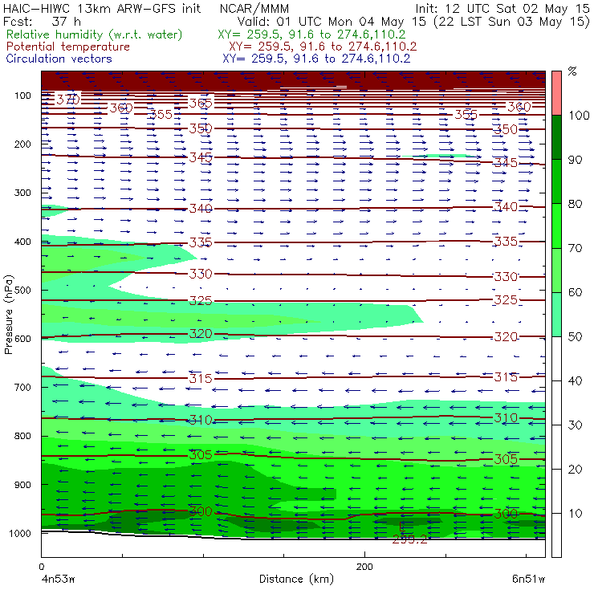Click the 'Distance (km)' axis title

click(297, 580)
